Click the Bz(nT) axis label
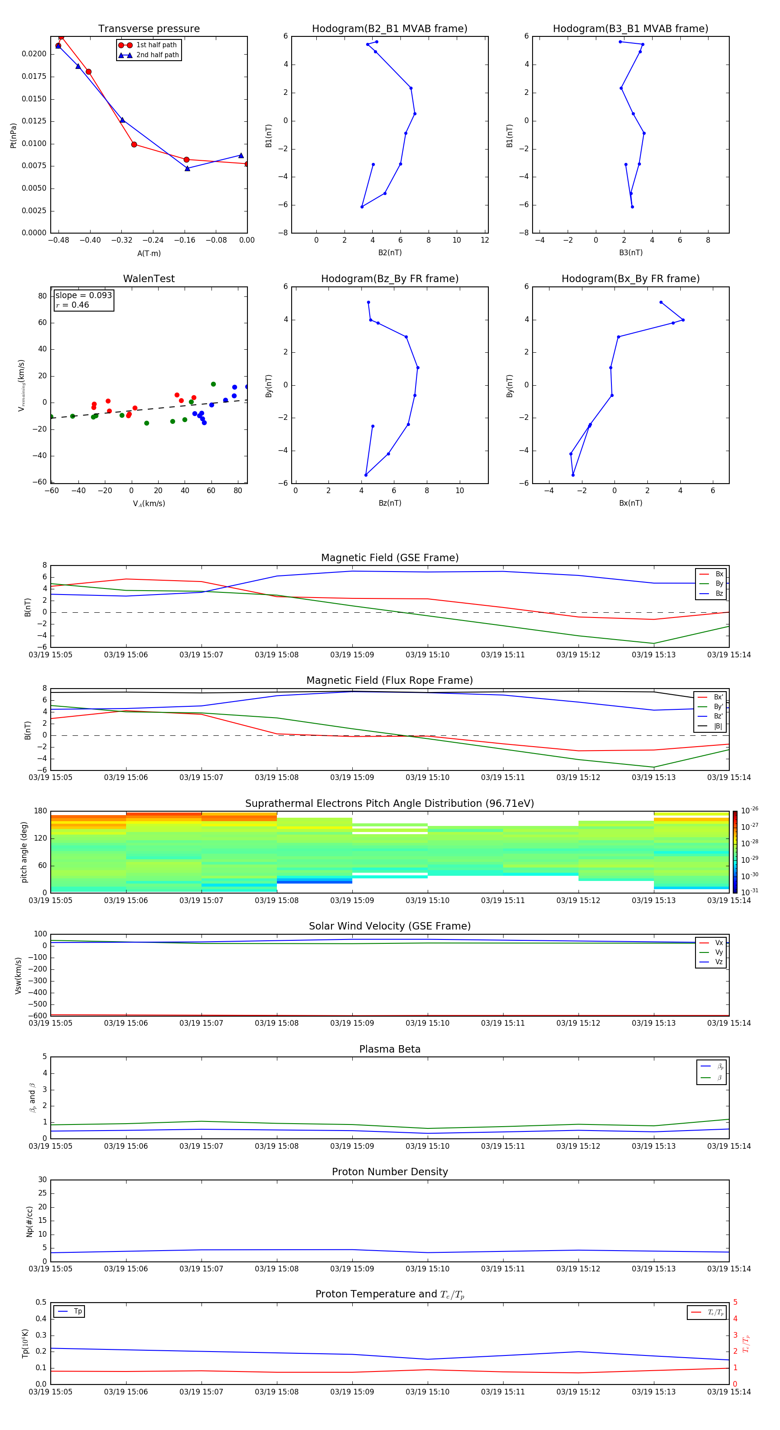The height and width of the screenshot is (1430, 780). [390, 503]
